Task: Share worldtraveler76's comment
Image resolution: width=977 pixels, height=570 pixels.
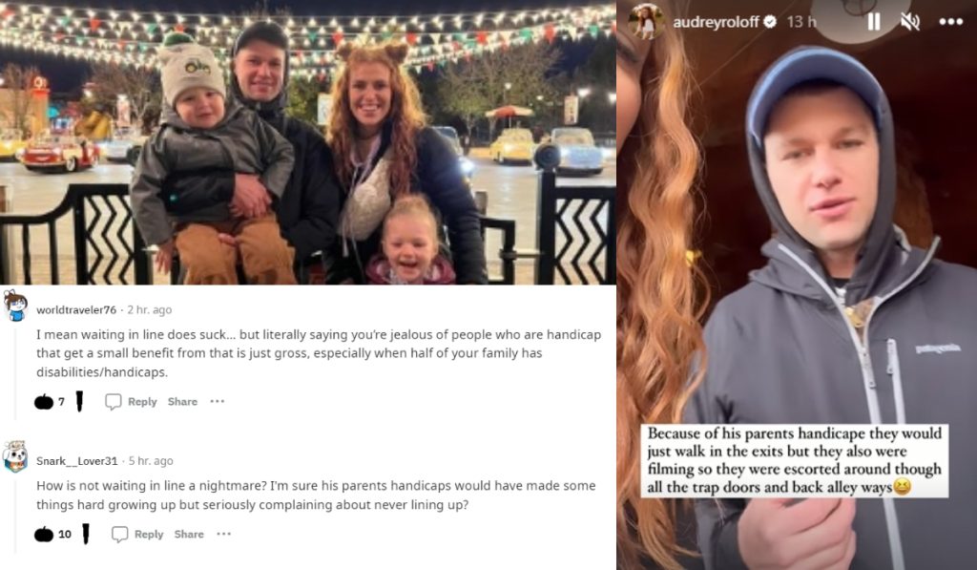Action: (x=182, y=402)
